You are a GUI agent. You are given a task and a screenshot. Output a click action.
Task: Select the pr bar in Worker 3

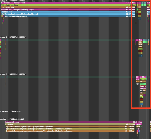tap(141, 95)
